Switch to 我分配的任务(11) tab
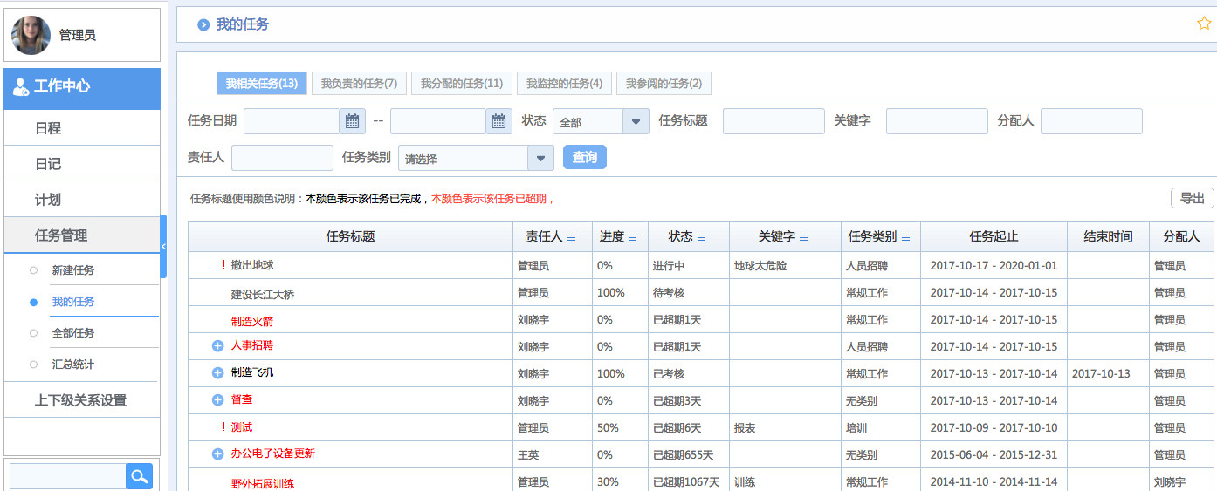The image size is (1217, 491). click(x=462, y=84)
